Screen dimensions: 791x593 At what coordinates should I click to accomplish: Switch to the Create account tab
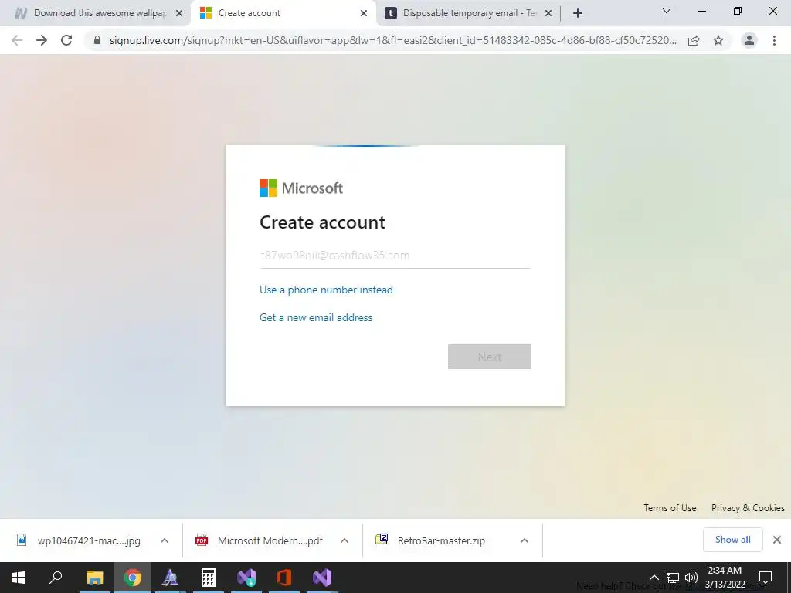(283, 13)
